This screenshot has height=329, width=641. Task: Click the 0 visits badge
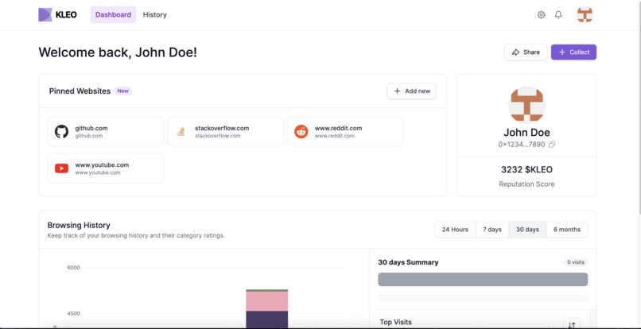tap(576, 262)
